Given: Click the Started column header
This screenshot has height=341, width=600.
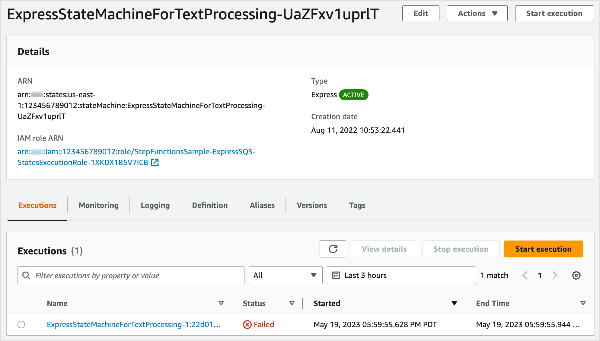Looking at the screenshot, I should tap(327, 303).
